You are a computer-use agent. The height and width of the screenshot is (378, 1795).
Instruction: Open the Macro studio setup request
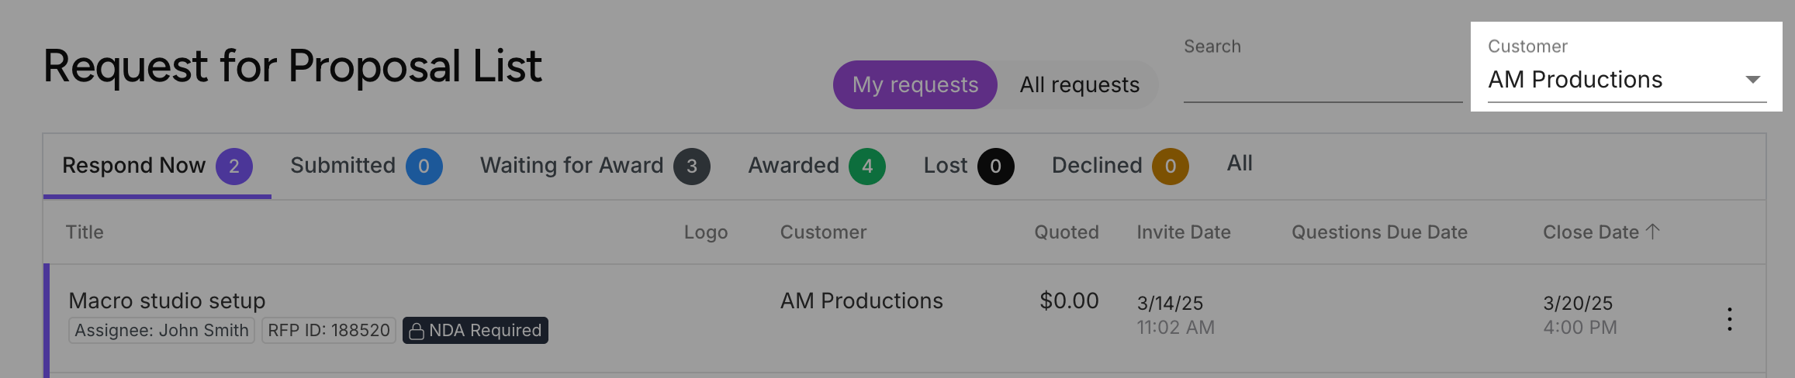[x=167, y=301]
